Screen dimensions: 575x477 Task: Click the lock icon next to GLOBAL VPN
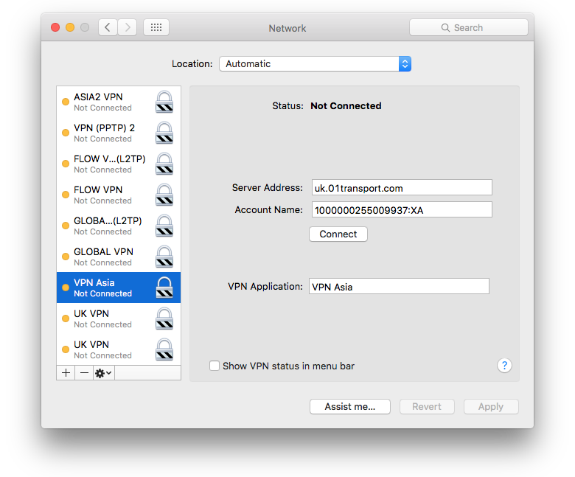click(165, 257)
